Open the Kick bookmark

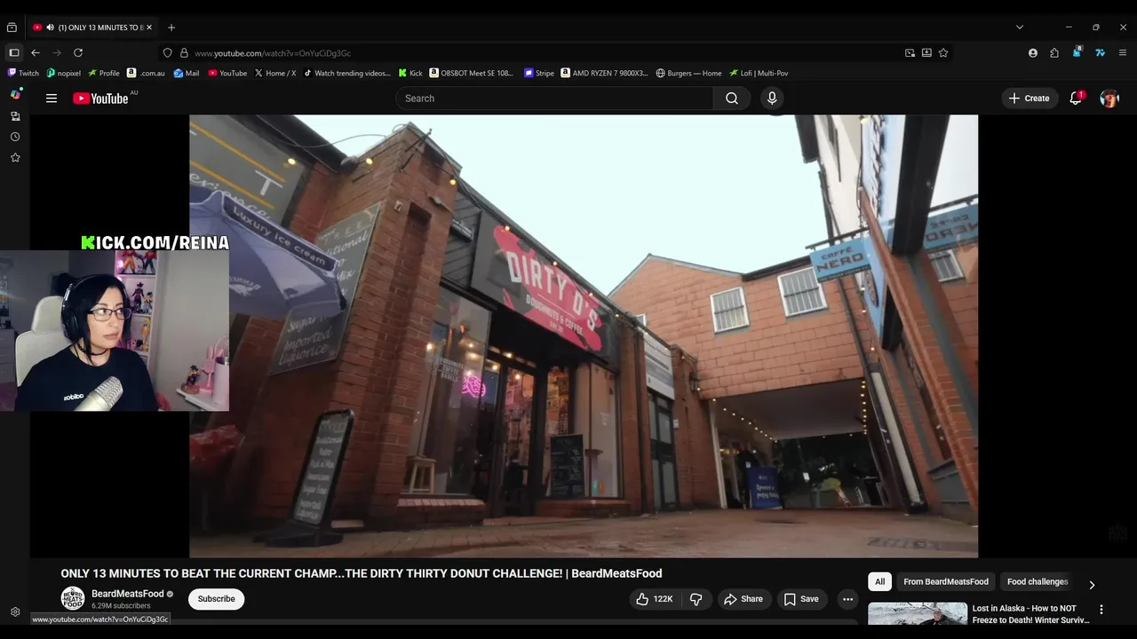click(x=410, y=74)
